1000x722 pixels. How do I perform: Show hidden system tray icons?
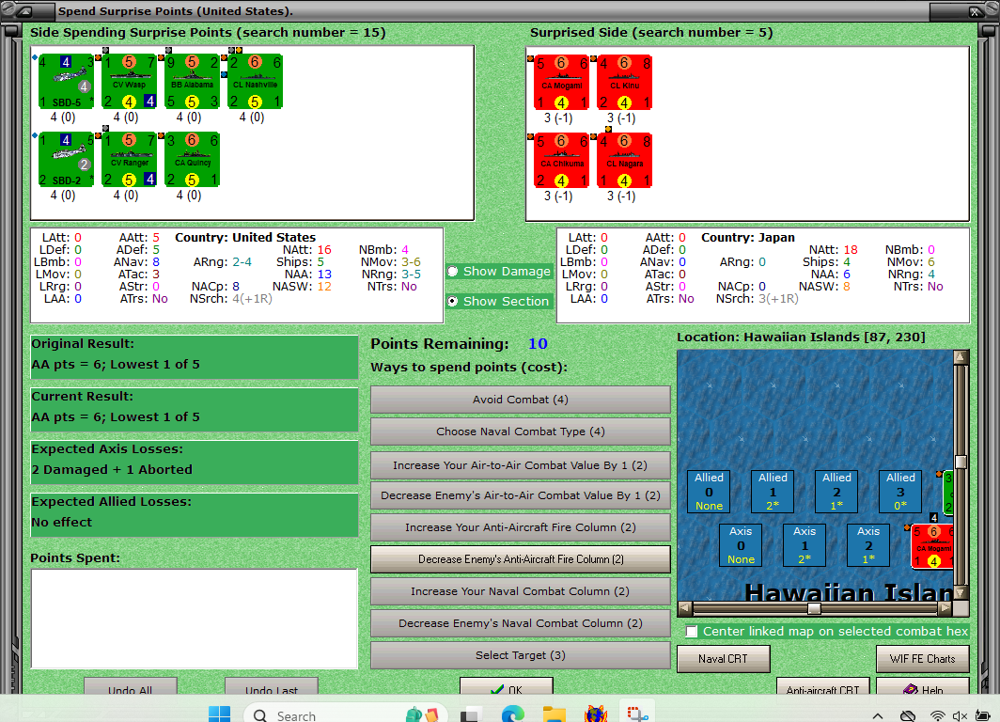coord(878,716)
